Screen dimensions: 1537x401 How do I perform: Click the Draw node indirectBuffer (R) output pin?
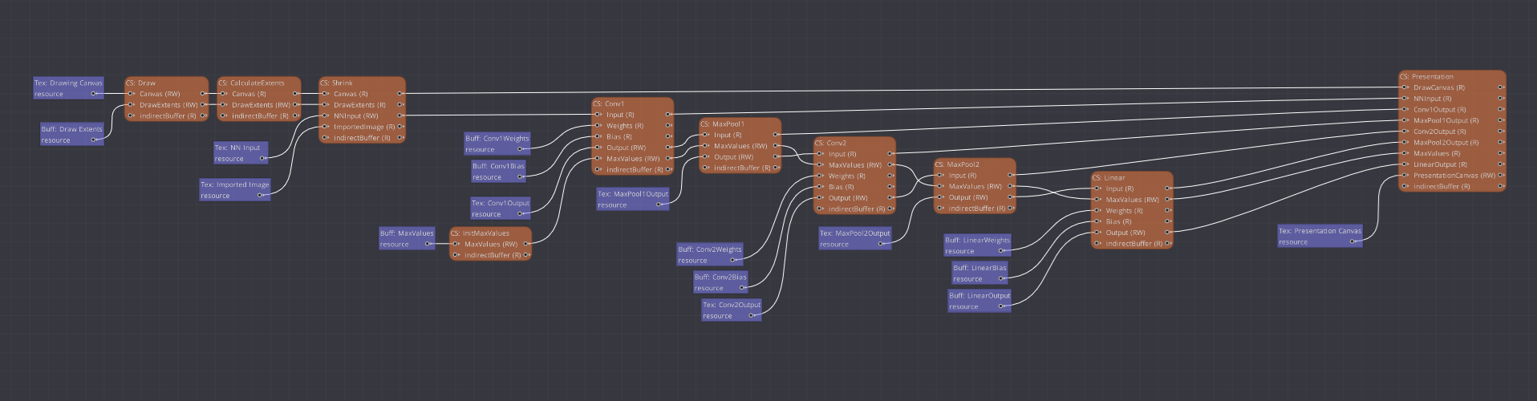(x=202, y=115)
